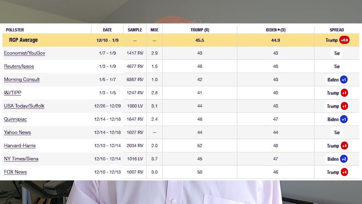This screenshot has width=362, height=204.
Task: Click the red +4 badge in FOX News row
Action: 344,172
